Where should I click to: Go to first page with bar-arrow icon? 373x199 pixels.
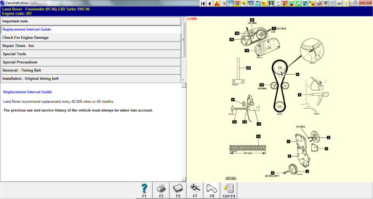pos(203,3)
